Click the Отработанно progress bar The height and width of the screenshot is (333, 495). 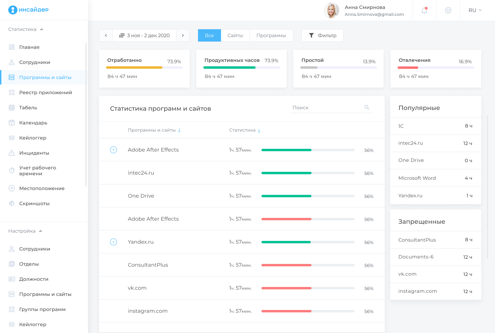coord(145,68)
